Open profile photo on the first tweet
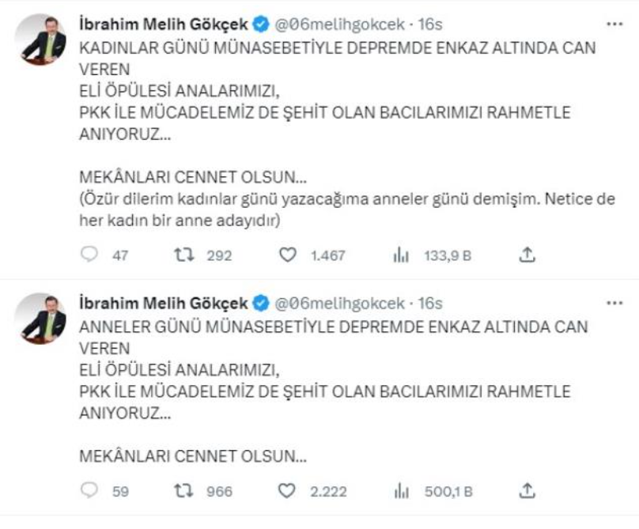This screenshot has width=639, height=529. (x=43, y=40)
